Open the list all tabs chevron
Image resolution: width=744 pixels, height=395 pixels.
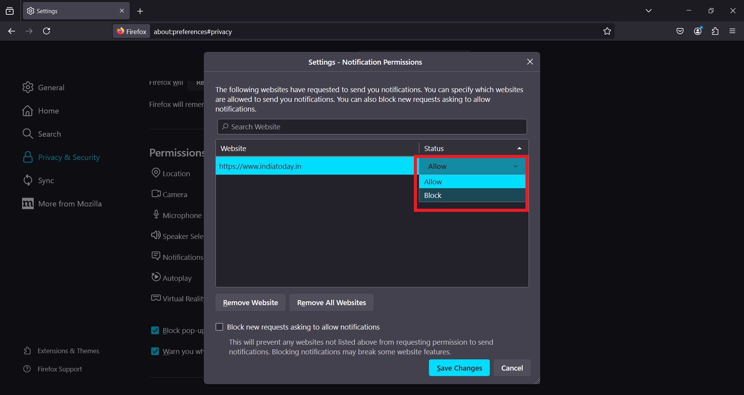[x=648, y=11]
